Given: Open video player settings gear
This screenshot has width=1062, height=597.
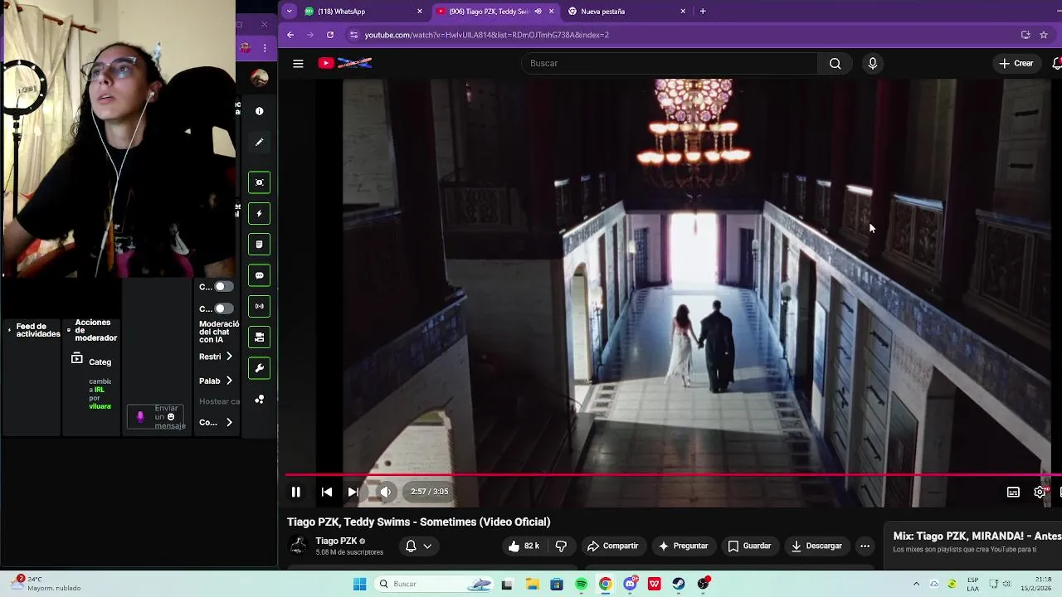Looking at the screenshot, I should pos(1040,492).
